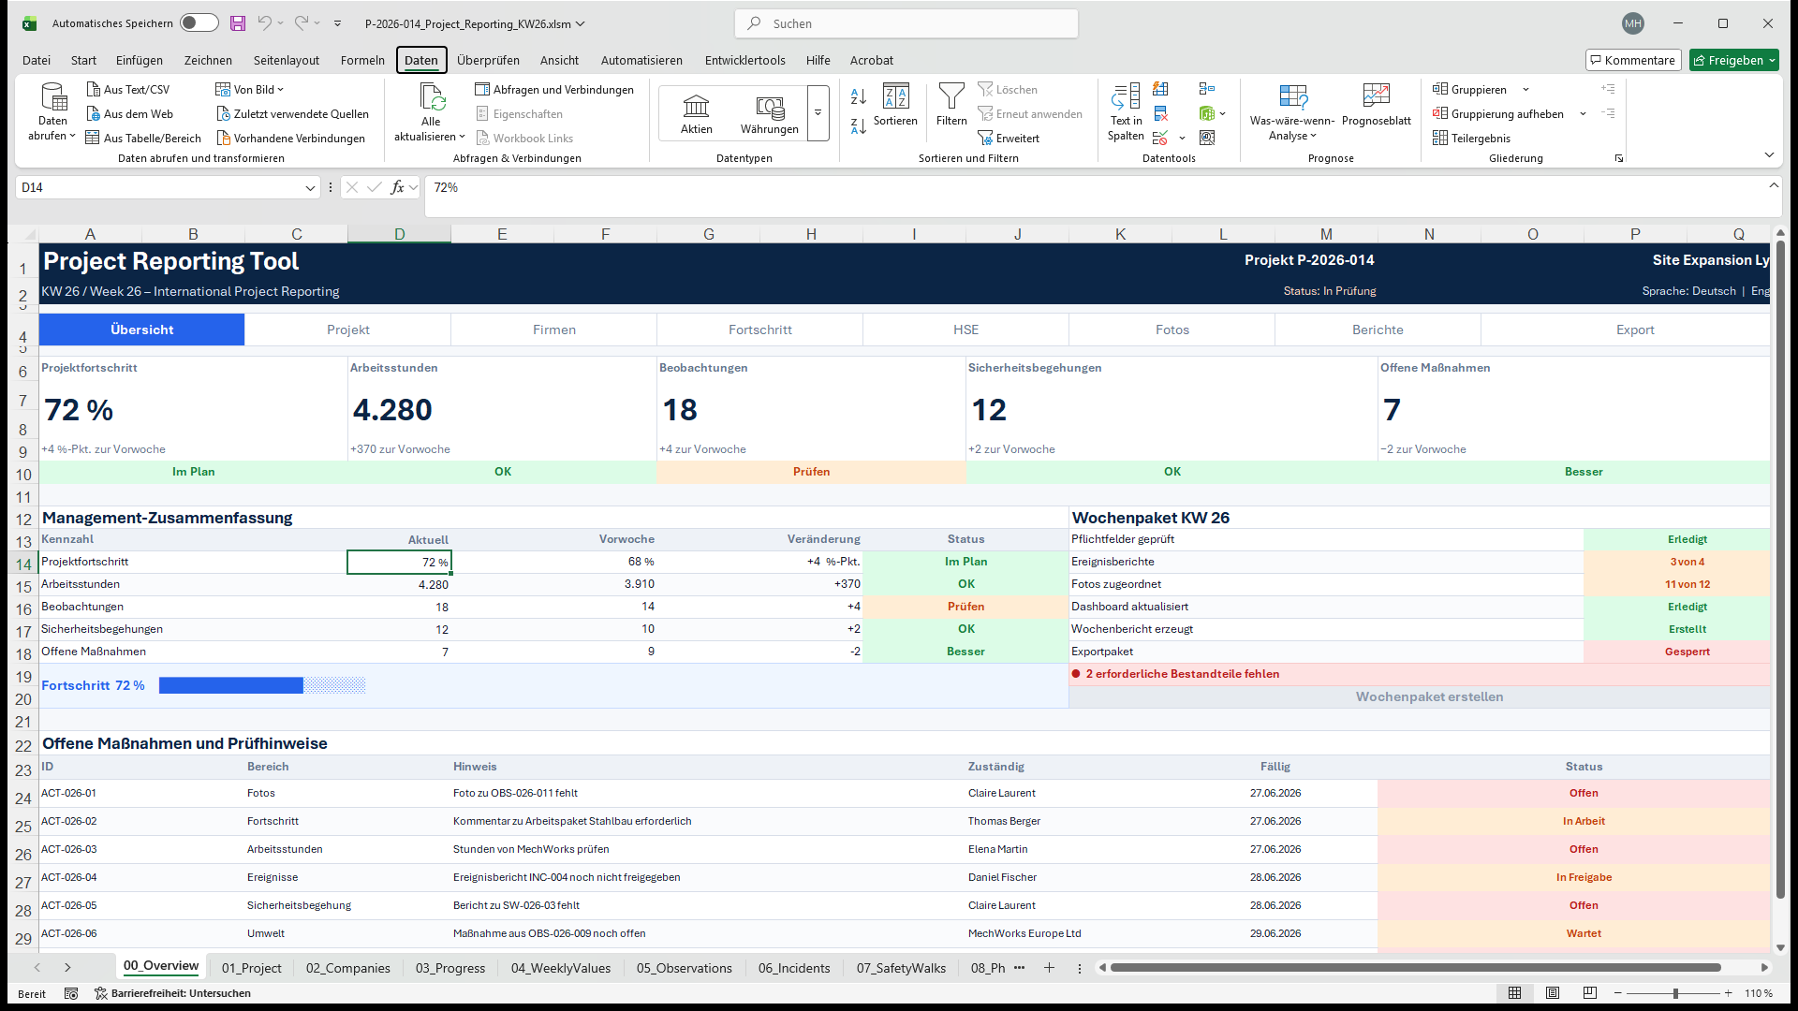Open the Gruppieren dropdown arrow
1798x1011 pixels.
(1526, 90)
